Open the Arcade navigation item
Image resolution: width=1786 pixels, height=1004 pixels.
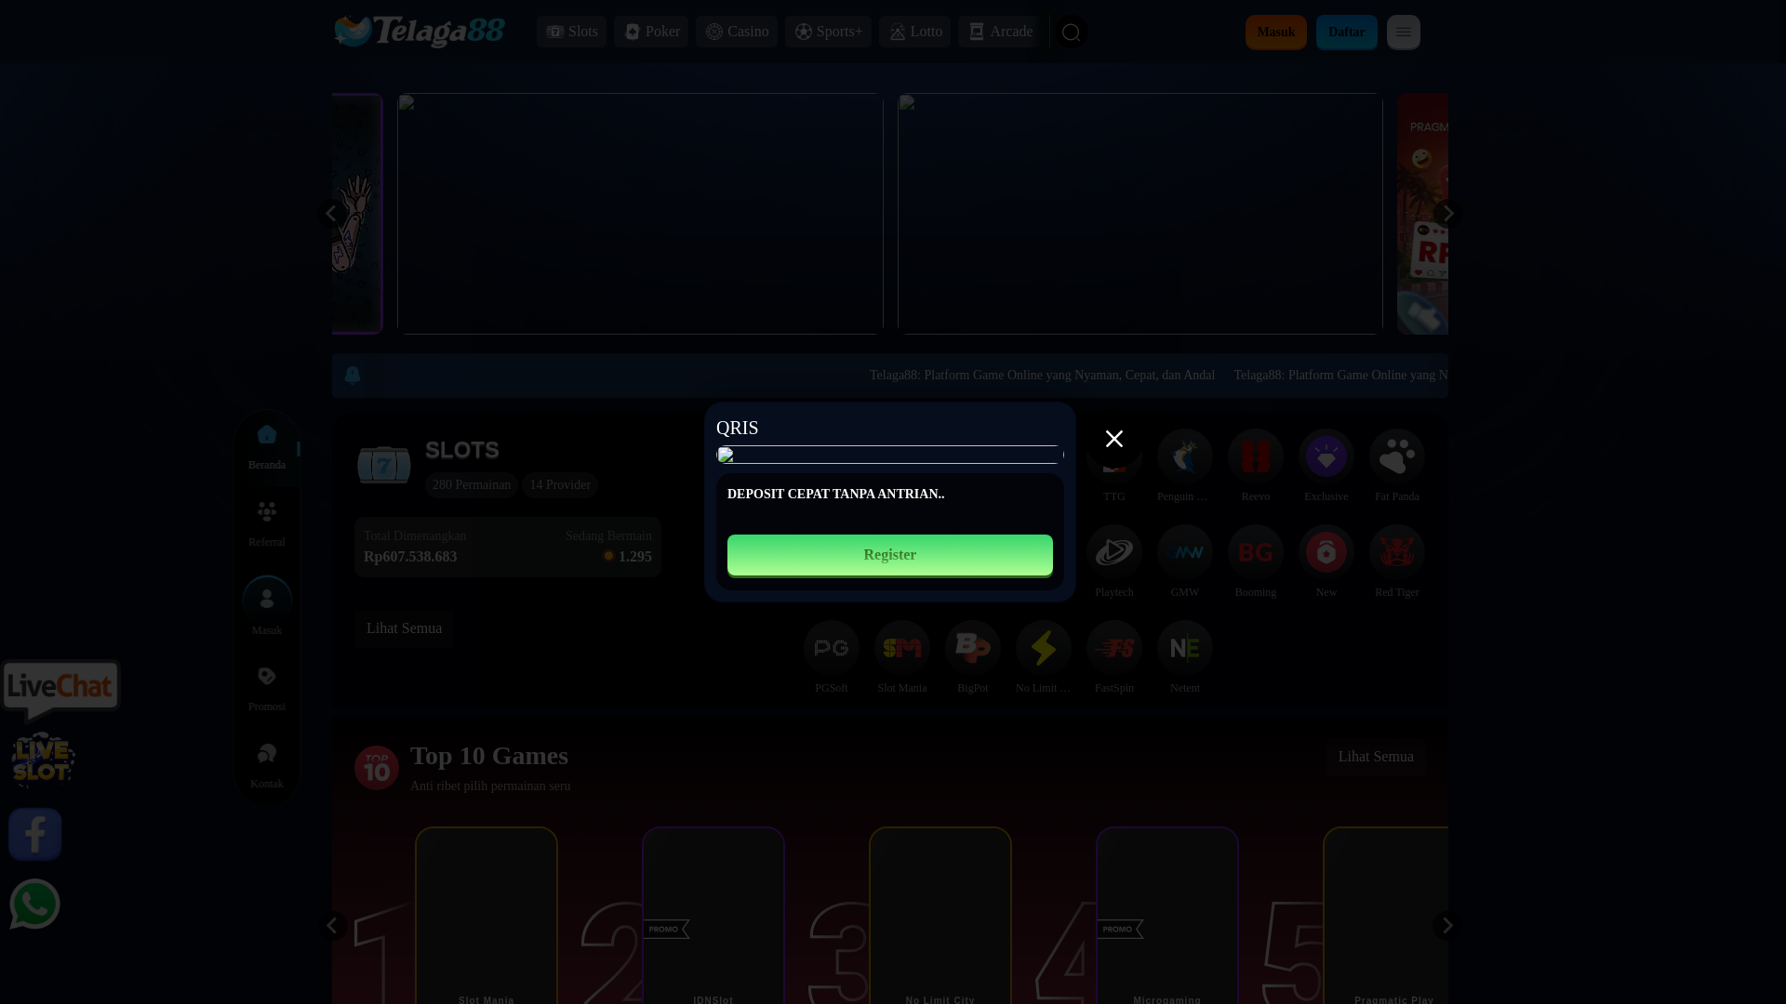(999, 32)
